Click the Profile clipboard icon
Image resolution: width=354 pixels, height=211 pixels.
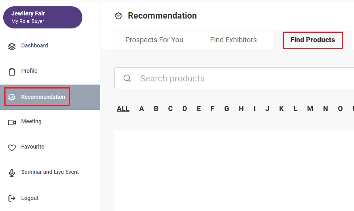coord(12,72)
